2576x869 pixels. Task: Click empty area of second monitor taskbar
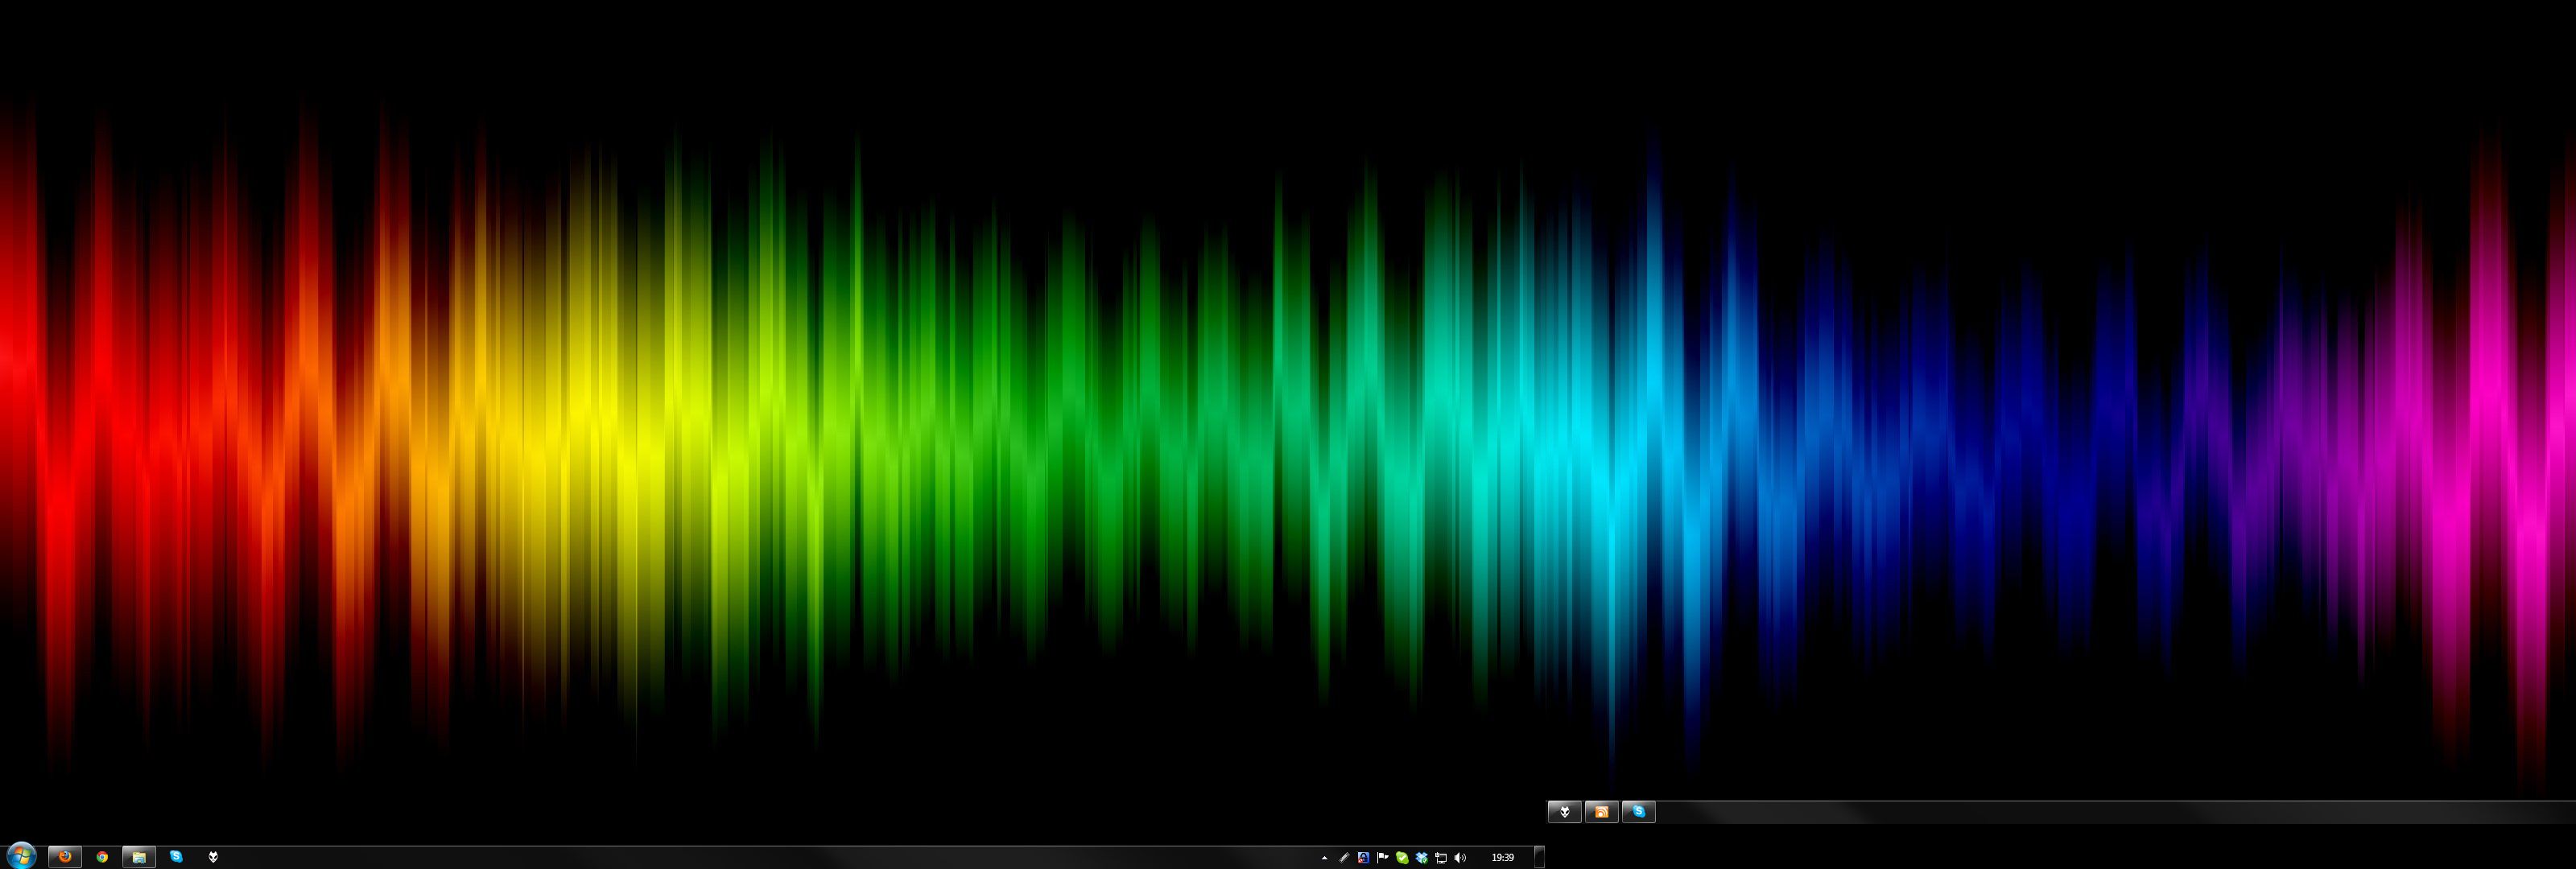click(x=2100, y=812)
